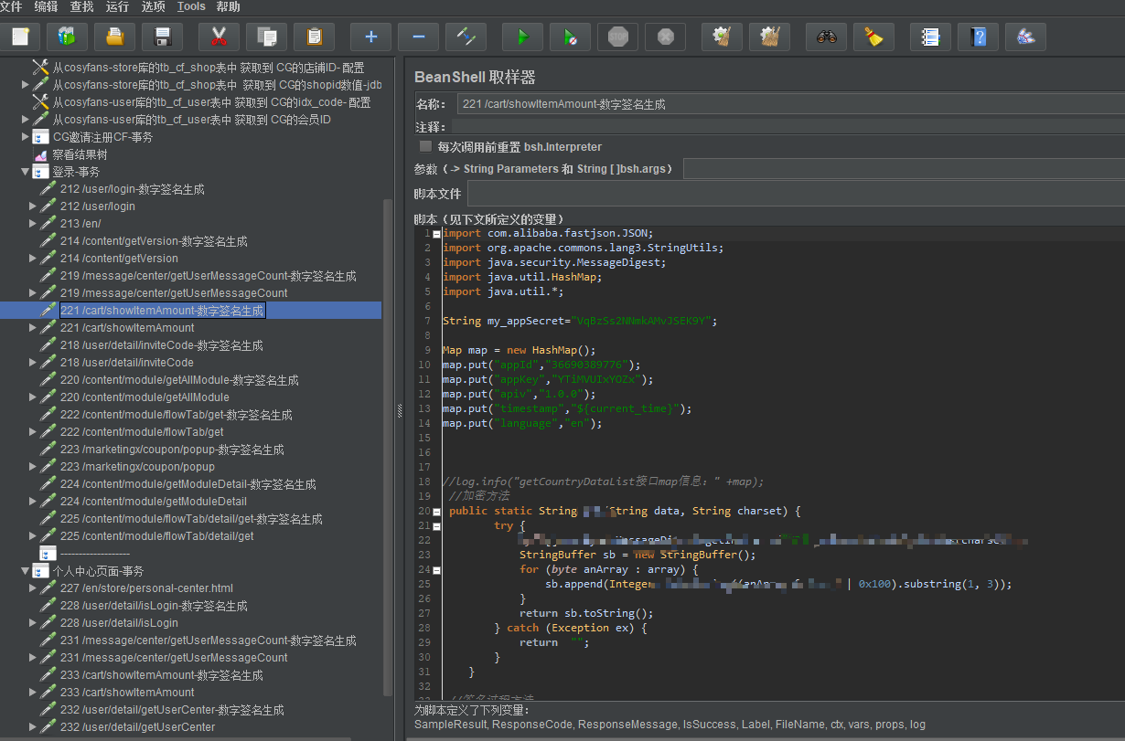Expand the 212 /user/login sampler node
This screenshot has width=1125, height=741.
click(x=34, y=206)
